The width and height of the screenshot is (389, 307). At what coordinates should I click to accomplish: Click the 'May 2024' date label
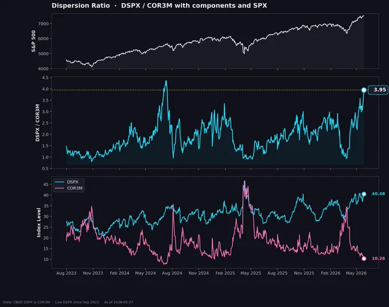click(145, 273)
